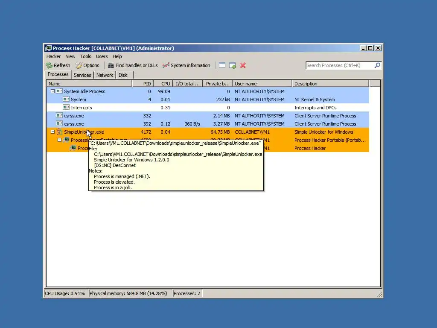
Task: Open System information graph window
Action: click(186, 65)
